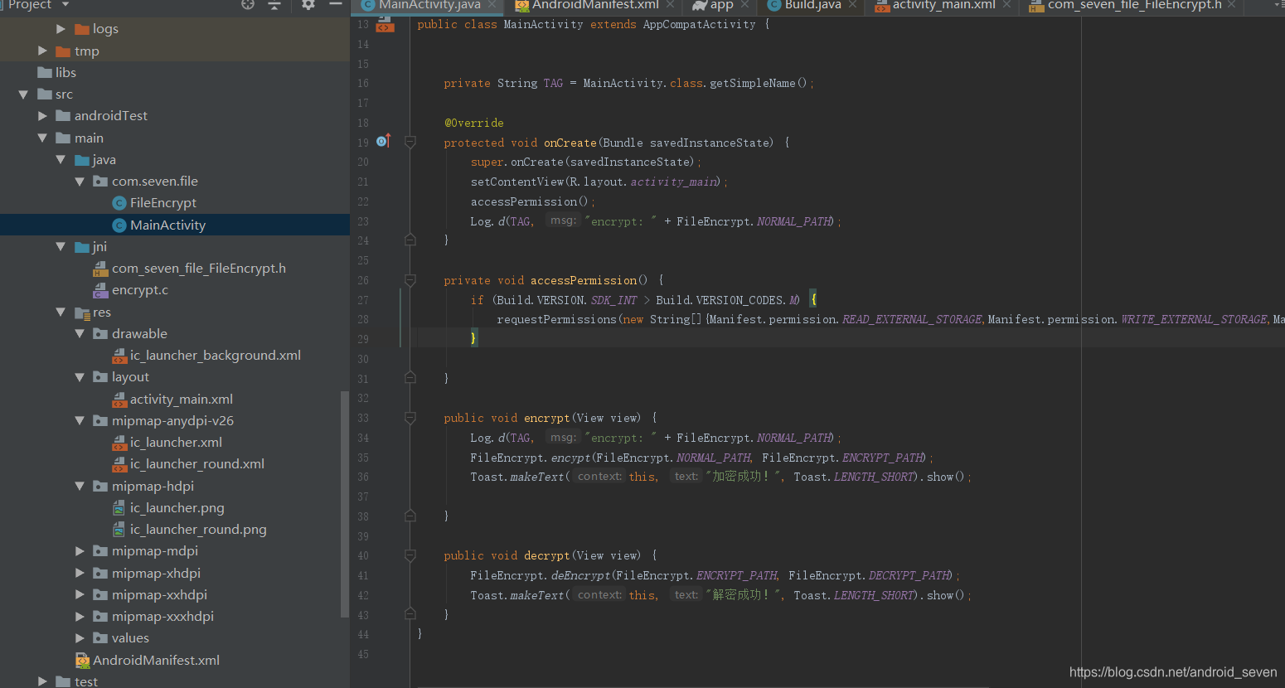Collapse the layout folder
Image resolution: width=1285 pixels, height=688 pixels.
pyautogui.click(x=80, y=377)
